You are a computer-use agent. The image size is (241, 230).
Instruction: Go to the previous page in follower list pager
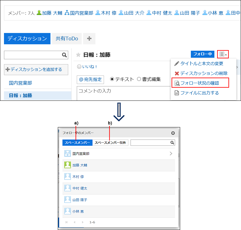(75, 222)
